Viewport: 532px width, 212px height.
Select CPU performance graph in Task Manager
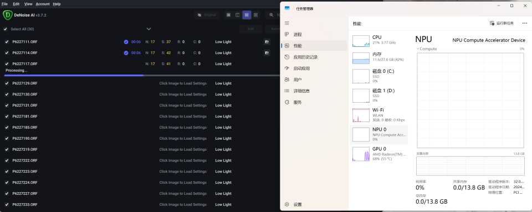point(379,40)
